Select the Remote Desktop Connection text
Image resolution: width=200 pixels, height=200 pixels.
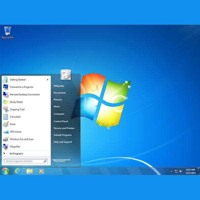click(x=25, y=95)
